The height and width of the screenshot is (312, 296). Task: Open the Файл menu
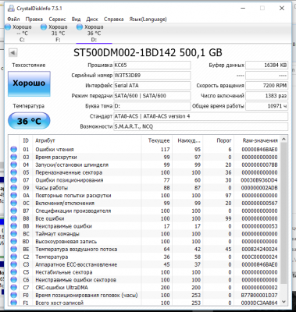point(13,19)
